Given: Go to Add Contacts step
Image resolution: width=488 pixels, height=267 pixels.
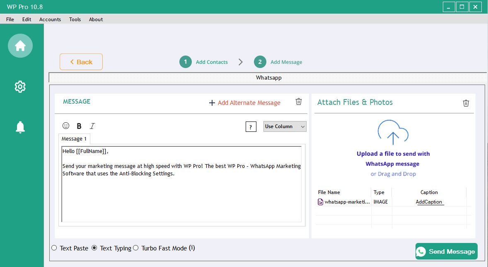Looking at the screenshot, I should point(212,62).
